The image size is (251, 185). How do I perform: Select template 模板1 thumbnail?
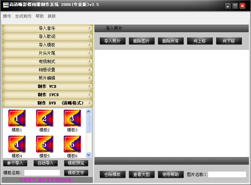point(17,118)
